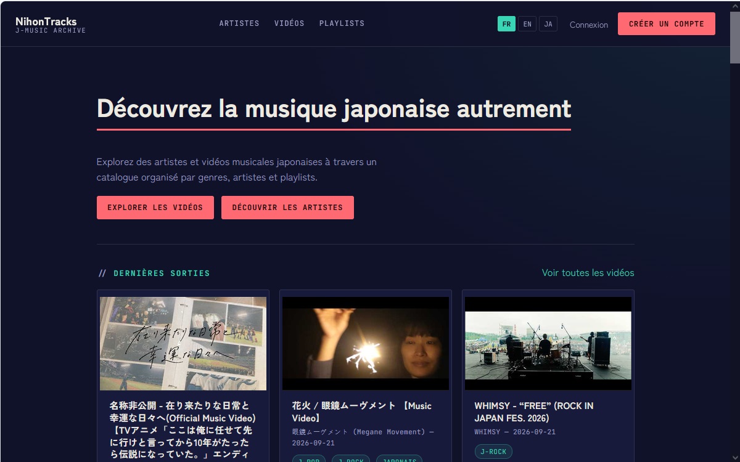The image size is (740, 462).
Task: Click the Créer un compte button
Action: 667,23
